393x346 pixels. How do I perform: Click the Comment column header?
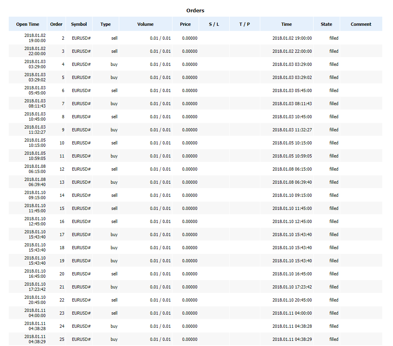coord(361,24)
